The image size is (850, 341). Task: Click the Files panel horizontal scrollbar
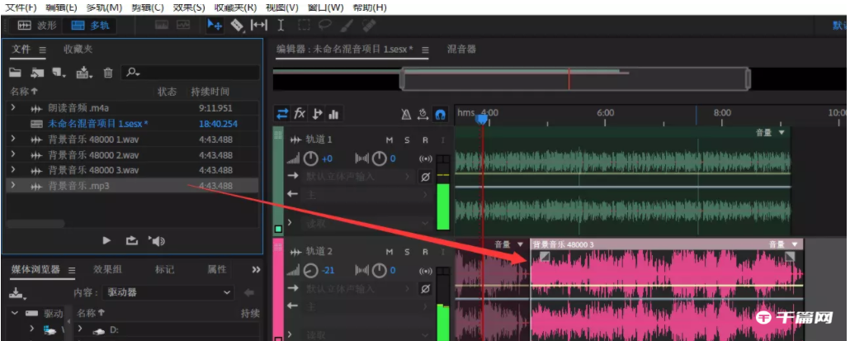35,224
